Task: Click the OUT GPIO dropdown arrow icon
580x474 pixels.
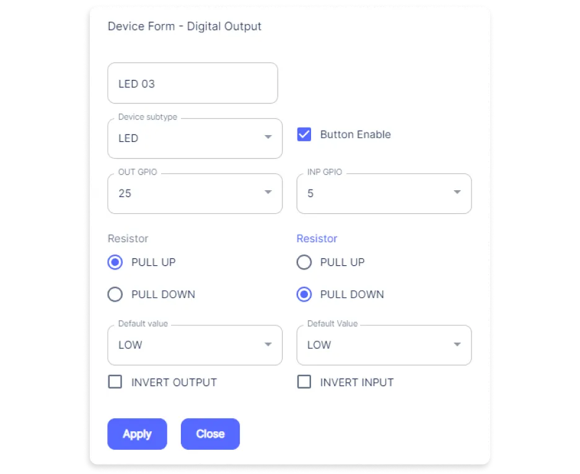Action: (x=268, y=192)
